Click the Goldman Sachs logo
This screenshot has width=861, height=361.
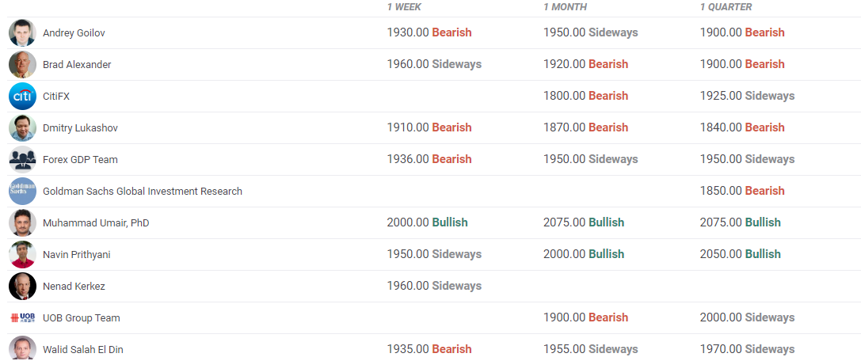(x=22, y=192)
